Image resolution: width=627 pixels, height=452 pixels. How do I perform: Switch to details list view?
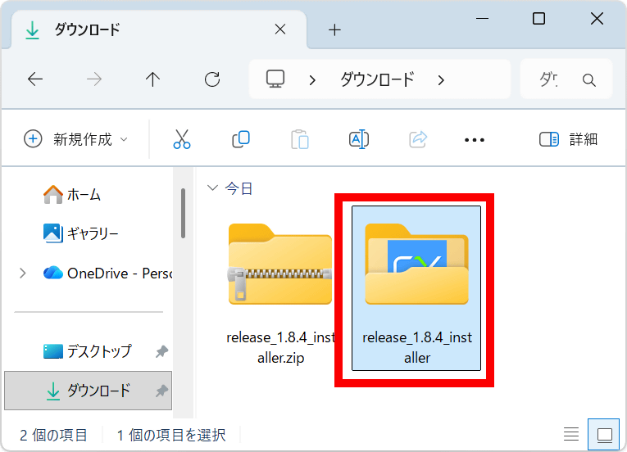(571, 434)
